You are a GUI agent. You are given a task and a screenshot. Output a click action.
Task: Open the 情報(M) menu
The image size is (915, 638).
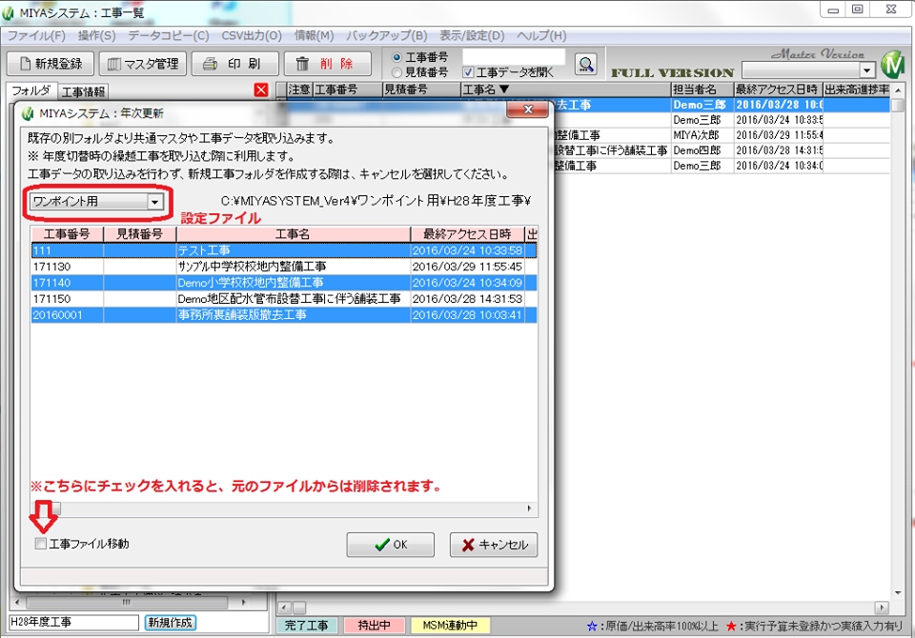(314, 35)
